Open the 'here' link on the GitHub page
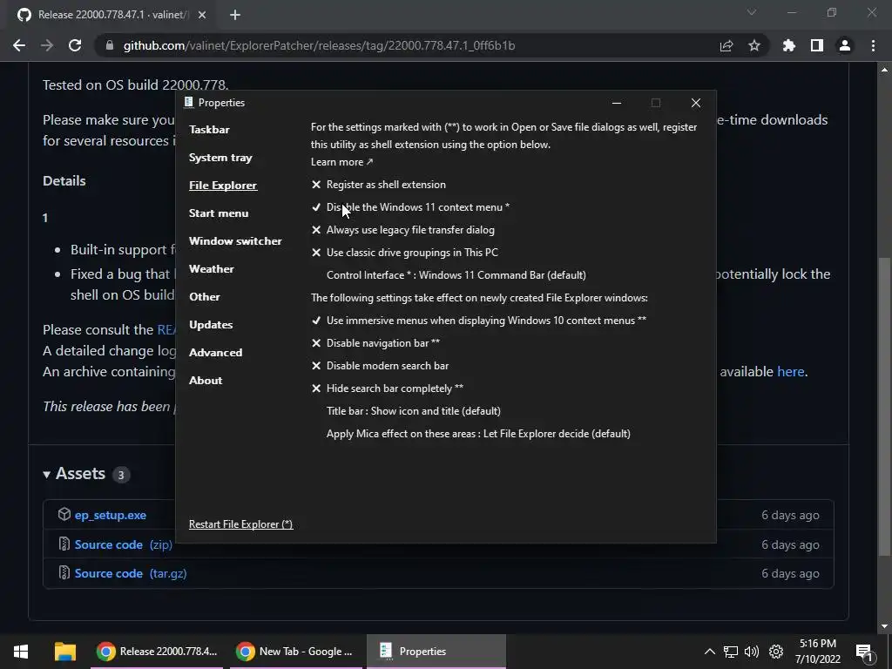 [x=791, y=371]
